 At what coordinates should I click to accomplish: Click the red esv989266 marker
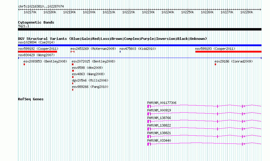pyautogui.click(x=73, y=90)
